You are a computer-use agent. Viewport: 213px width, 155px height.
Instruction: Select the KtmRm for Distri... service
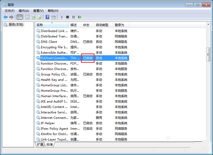pos(82,134)
